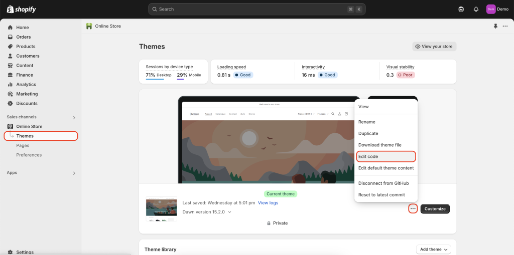Click the search field
The image size is (514, 255).
tap(256, 9)
